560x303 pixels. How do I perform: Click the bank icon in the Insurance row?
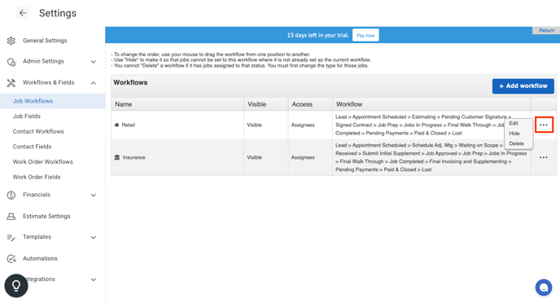click(x=116, y=157)
